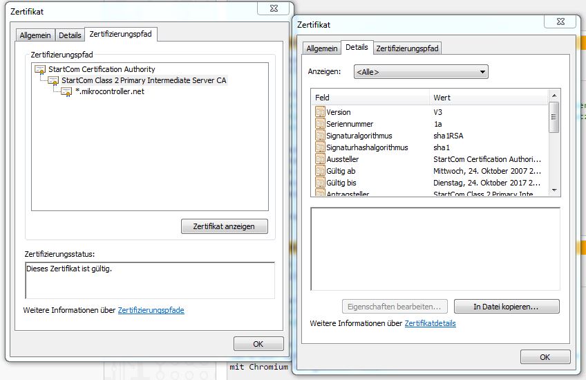
Task: Switch to Allgemein tab in right window
Action: (x=322, y=48)
